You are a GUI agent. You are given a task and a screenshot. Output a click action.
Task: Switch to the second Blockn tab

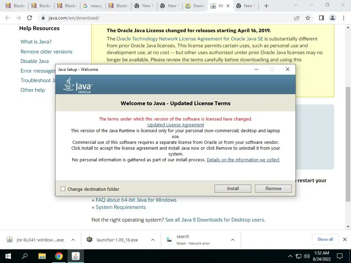click(41, 6)
